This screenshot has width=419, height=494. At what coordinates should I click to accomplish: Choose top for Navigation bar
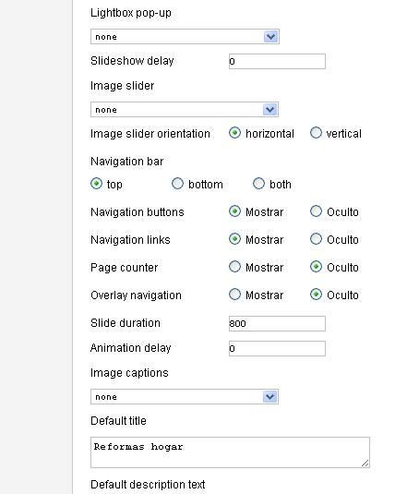96,184
